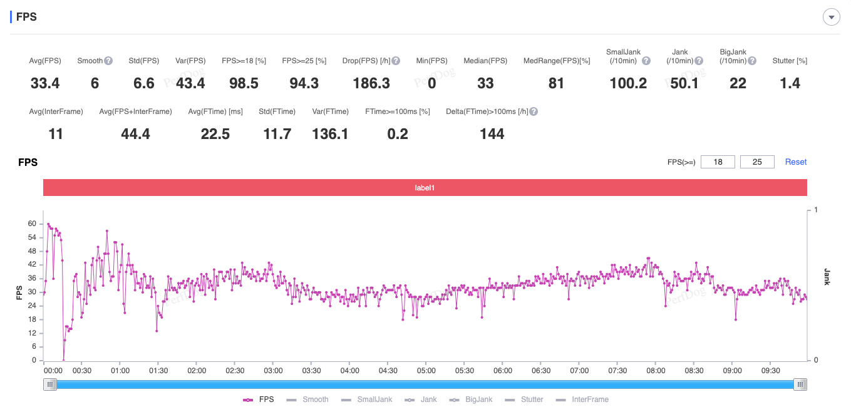The width and height of the screenshot is (851, 407).
Task: Click the Var(FPS) value 43.4
Action: (x=190, y=83)
